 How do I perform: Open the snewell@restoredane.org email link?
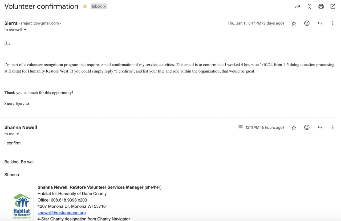pos(62,213)
